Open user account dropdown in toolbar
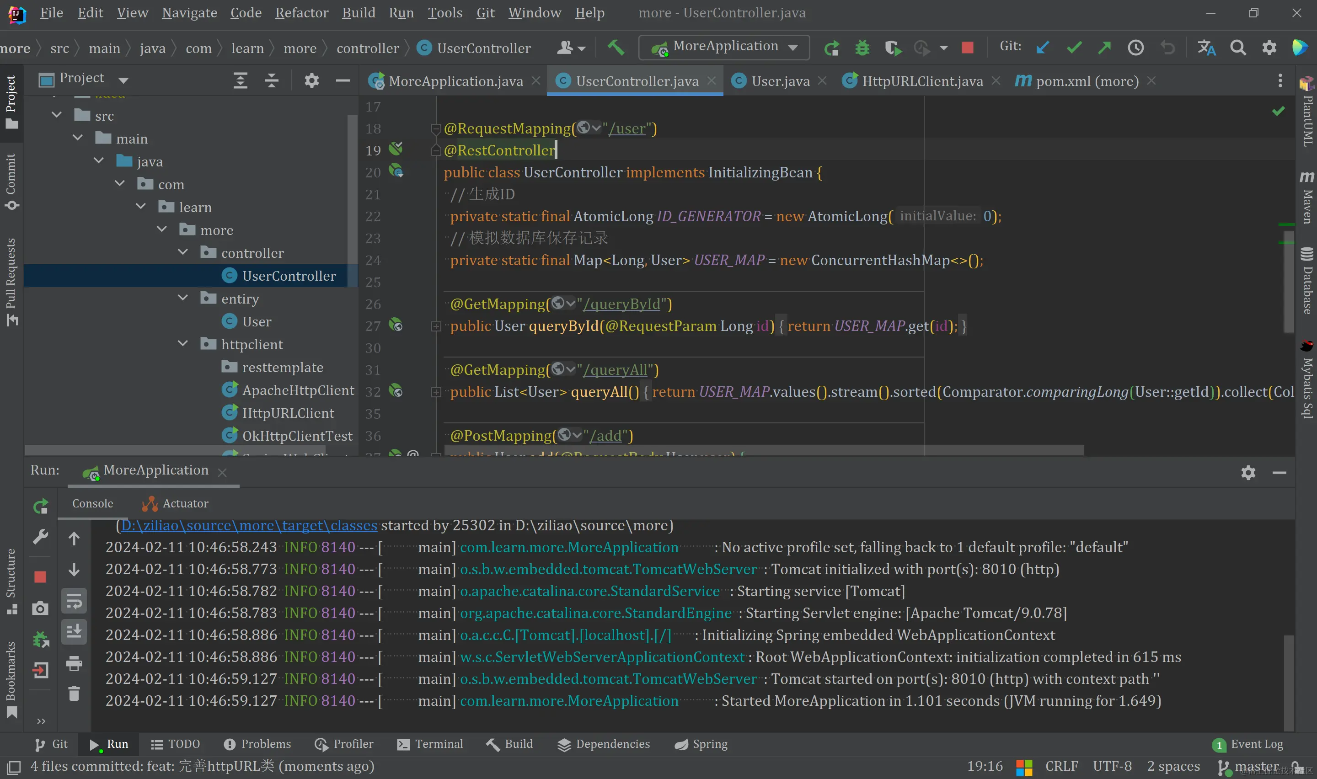The image size is (1317, 779). coord(571,48)
